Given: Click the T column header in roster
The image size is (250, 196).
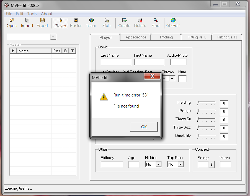Looking at the screenshot, I should pos(72,51).
